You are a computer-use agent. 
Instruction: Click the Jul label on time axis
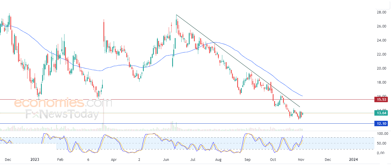click(193, 159)
